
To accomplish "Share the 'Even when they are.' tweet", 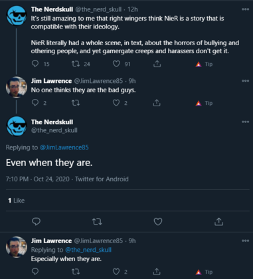I will [x=218, y=221].
